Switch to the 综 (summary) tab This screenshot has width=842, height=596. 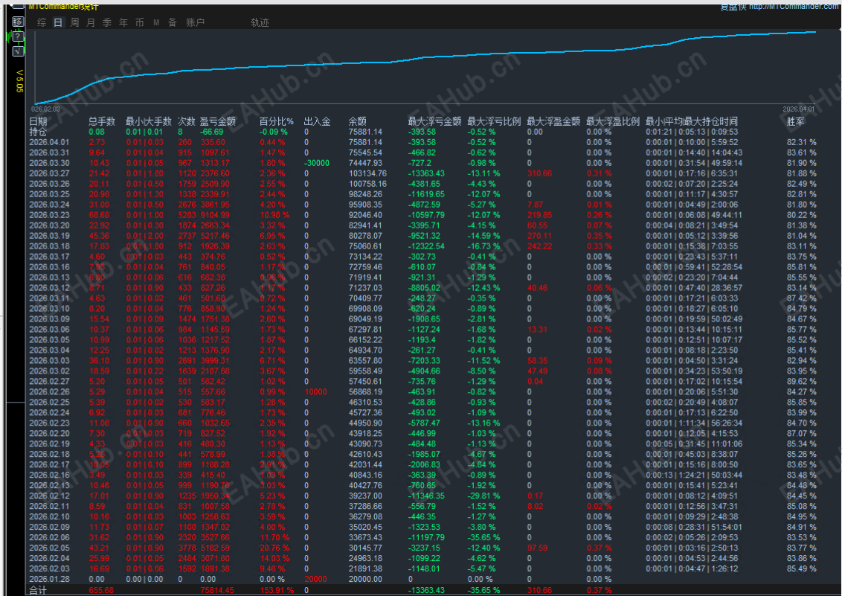[42, 22]
